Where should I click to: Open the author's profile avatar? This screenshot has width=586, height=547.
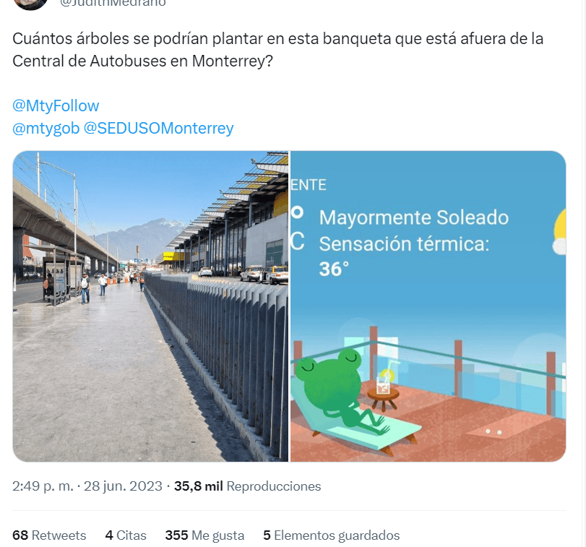[x=30, y=4]
